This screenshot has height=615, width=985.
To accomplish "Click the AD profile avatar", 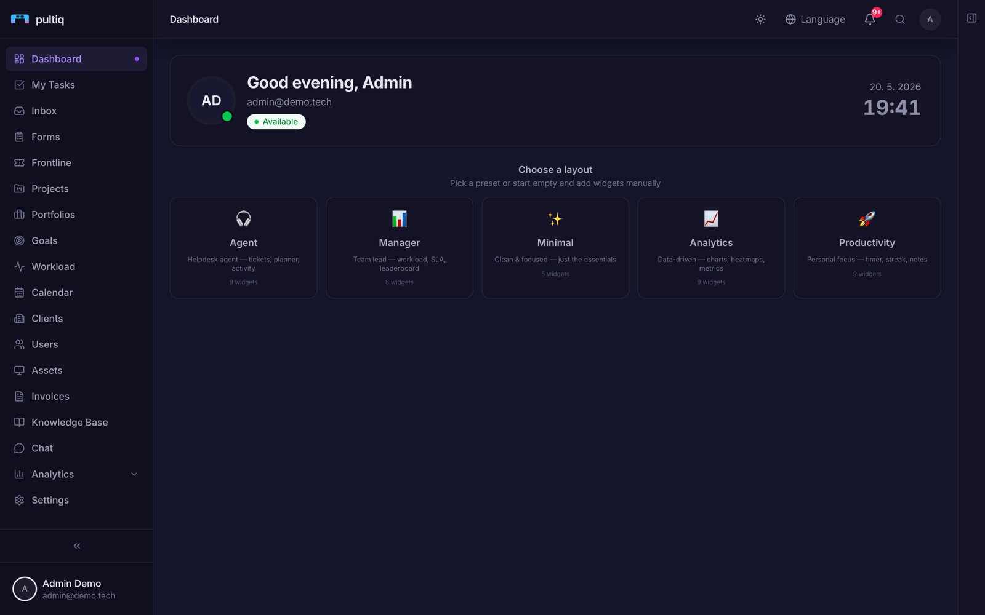I will coord(211,101).
